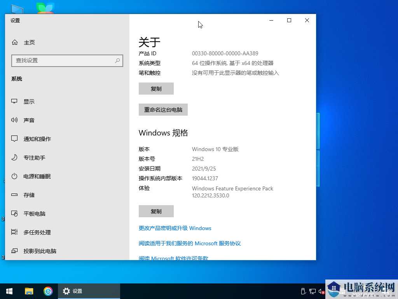This screenshot has height=299, width=398.
Task: Click the search magnifier in 查找设置 box
Action: click(117, 60)
